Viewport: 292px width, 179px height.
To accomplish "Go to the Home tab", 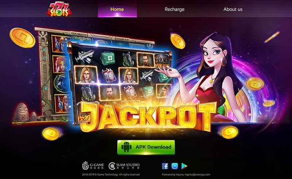I will click(117, 9).
